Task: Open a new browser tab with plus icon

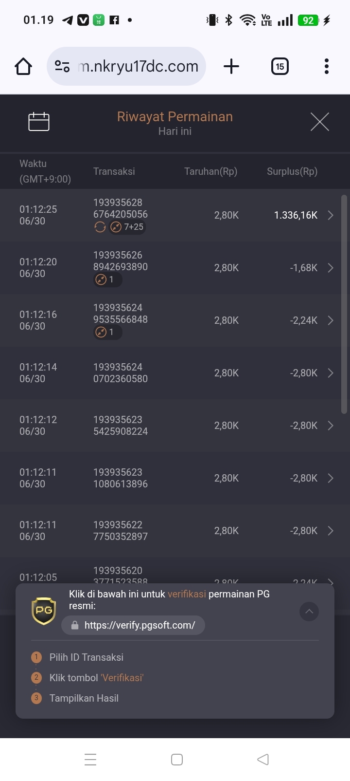Action: click(231, 66)
